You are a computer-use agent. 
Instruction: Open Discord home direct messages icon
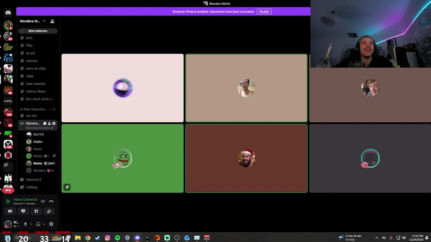8,13
